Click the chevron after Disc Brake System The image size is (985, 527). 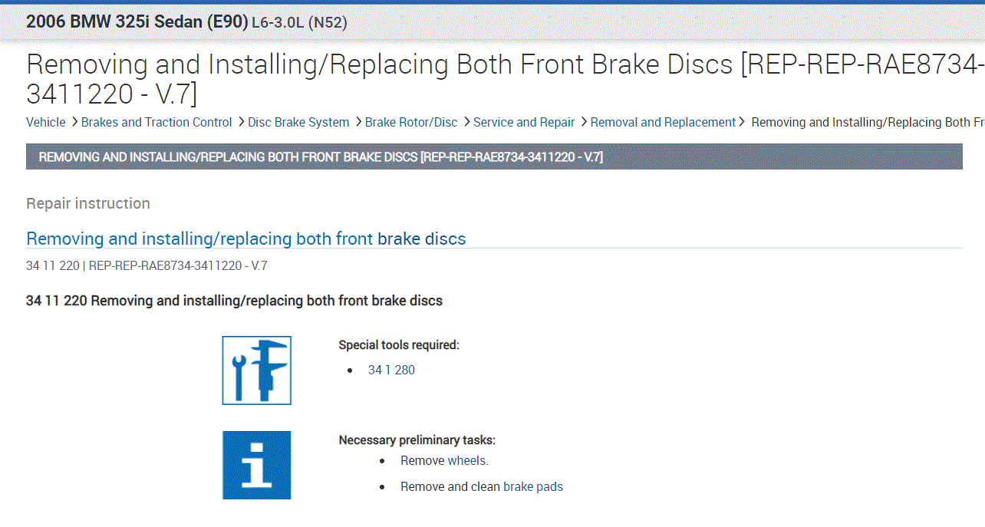[357, 122]
